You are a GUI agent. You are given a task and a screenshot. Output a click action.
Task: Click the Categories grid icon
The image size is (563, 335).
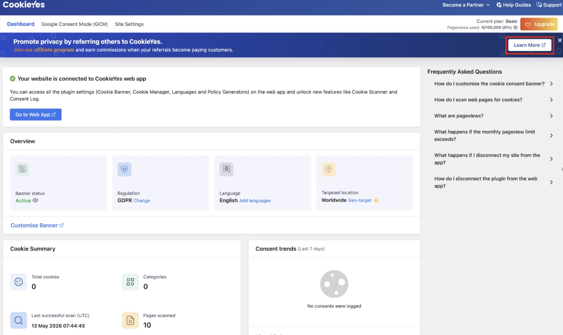(130, 282)
